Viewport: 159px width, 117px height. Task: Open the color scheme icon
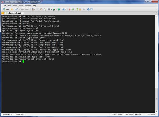[54, 9]
